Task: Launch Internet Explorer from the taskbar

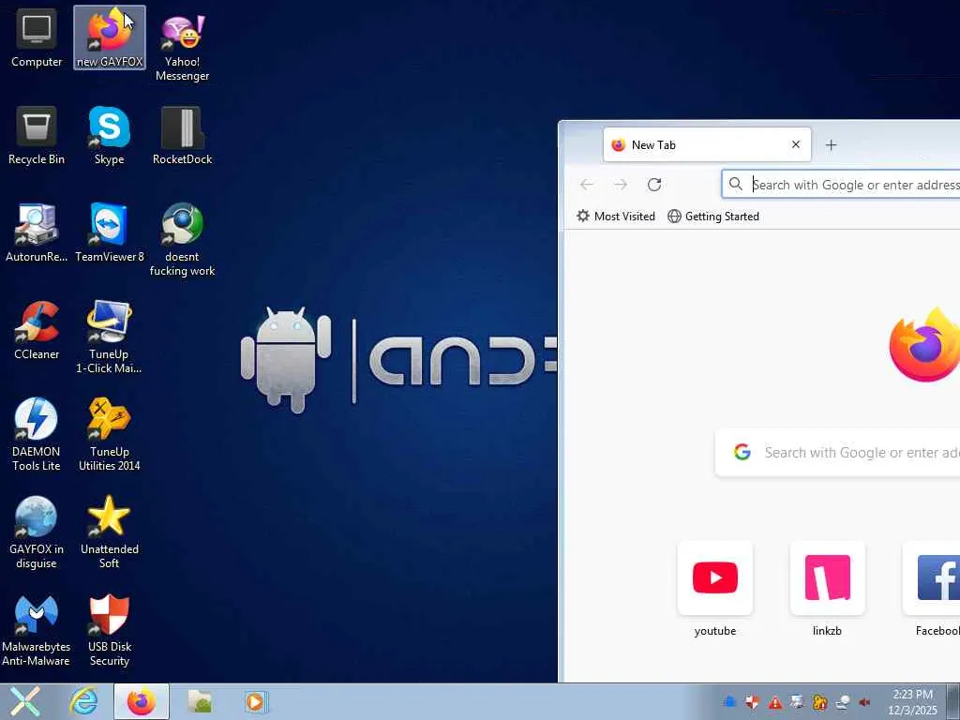Action: coord(83,701)
